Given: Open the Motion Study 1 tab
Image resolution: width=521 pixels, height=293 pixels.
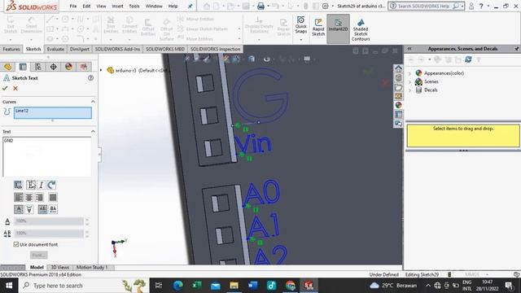Looking at the screenshot, I should point(92,268).
